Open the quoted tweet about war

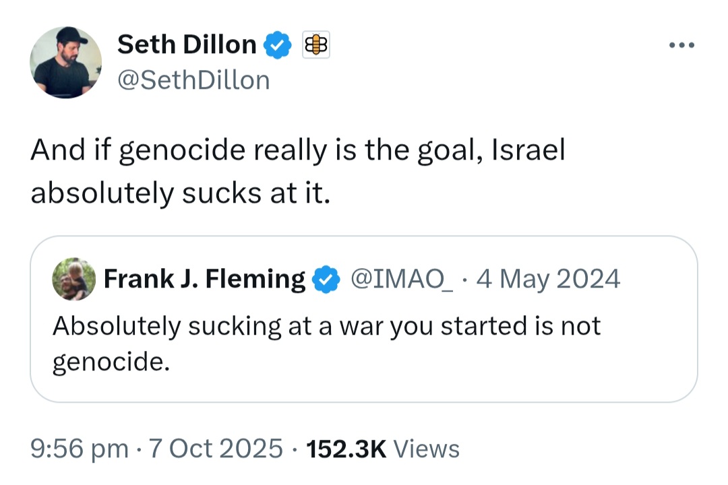[364, 319]
